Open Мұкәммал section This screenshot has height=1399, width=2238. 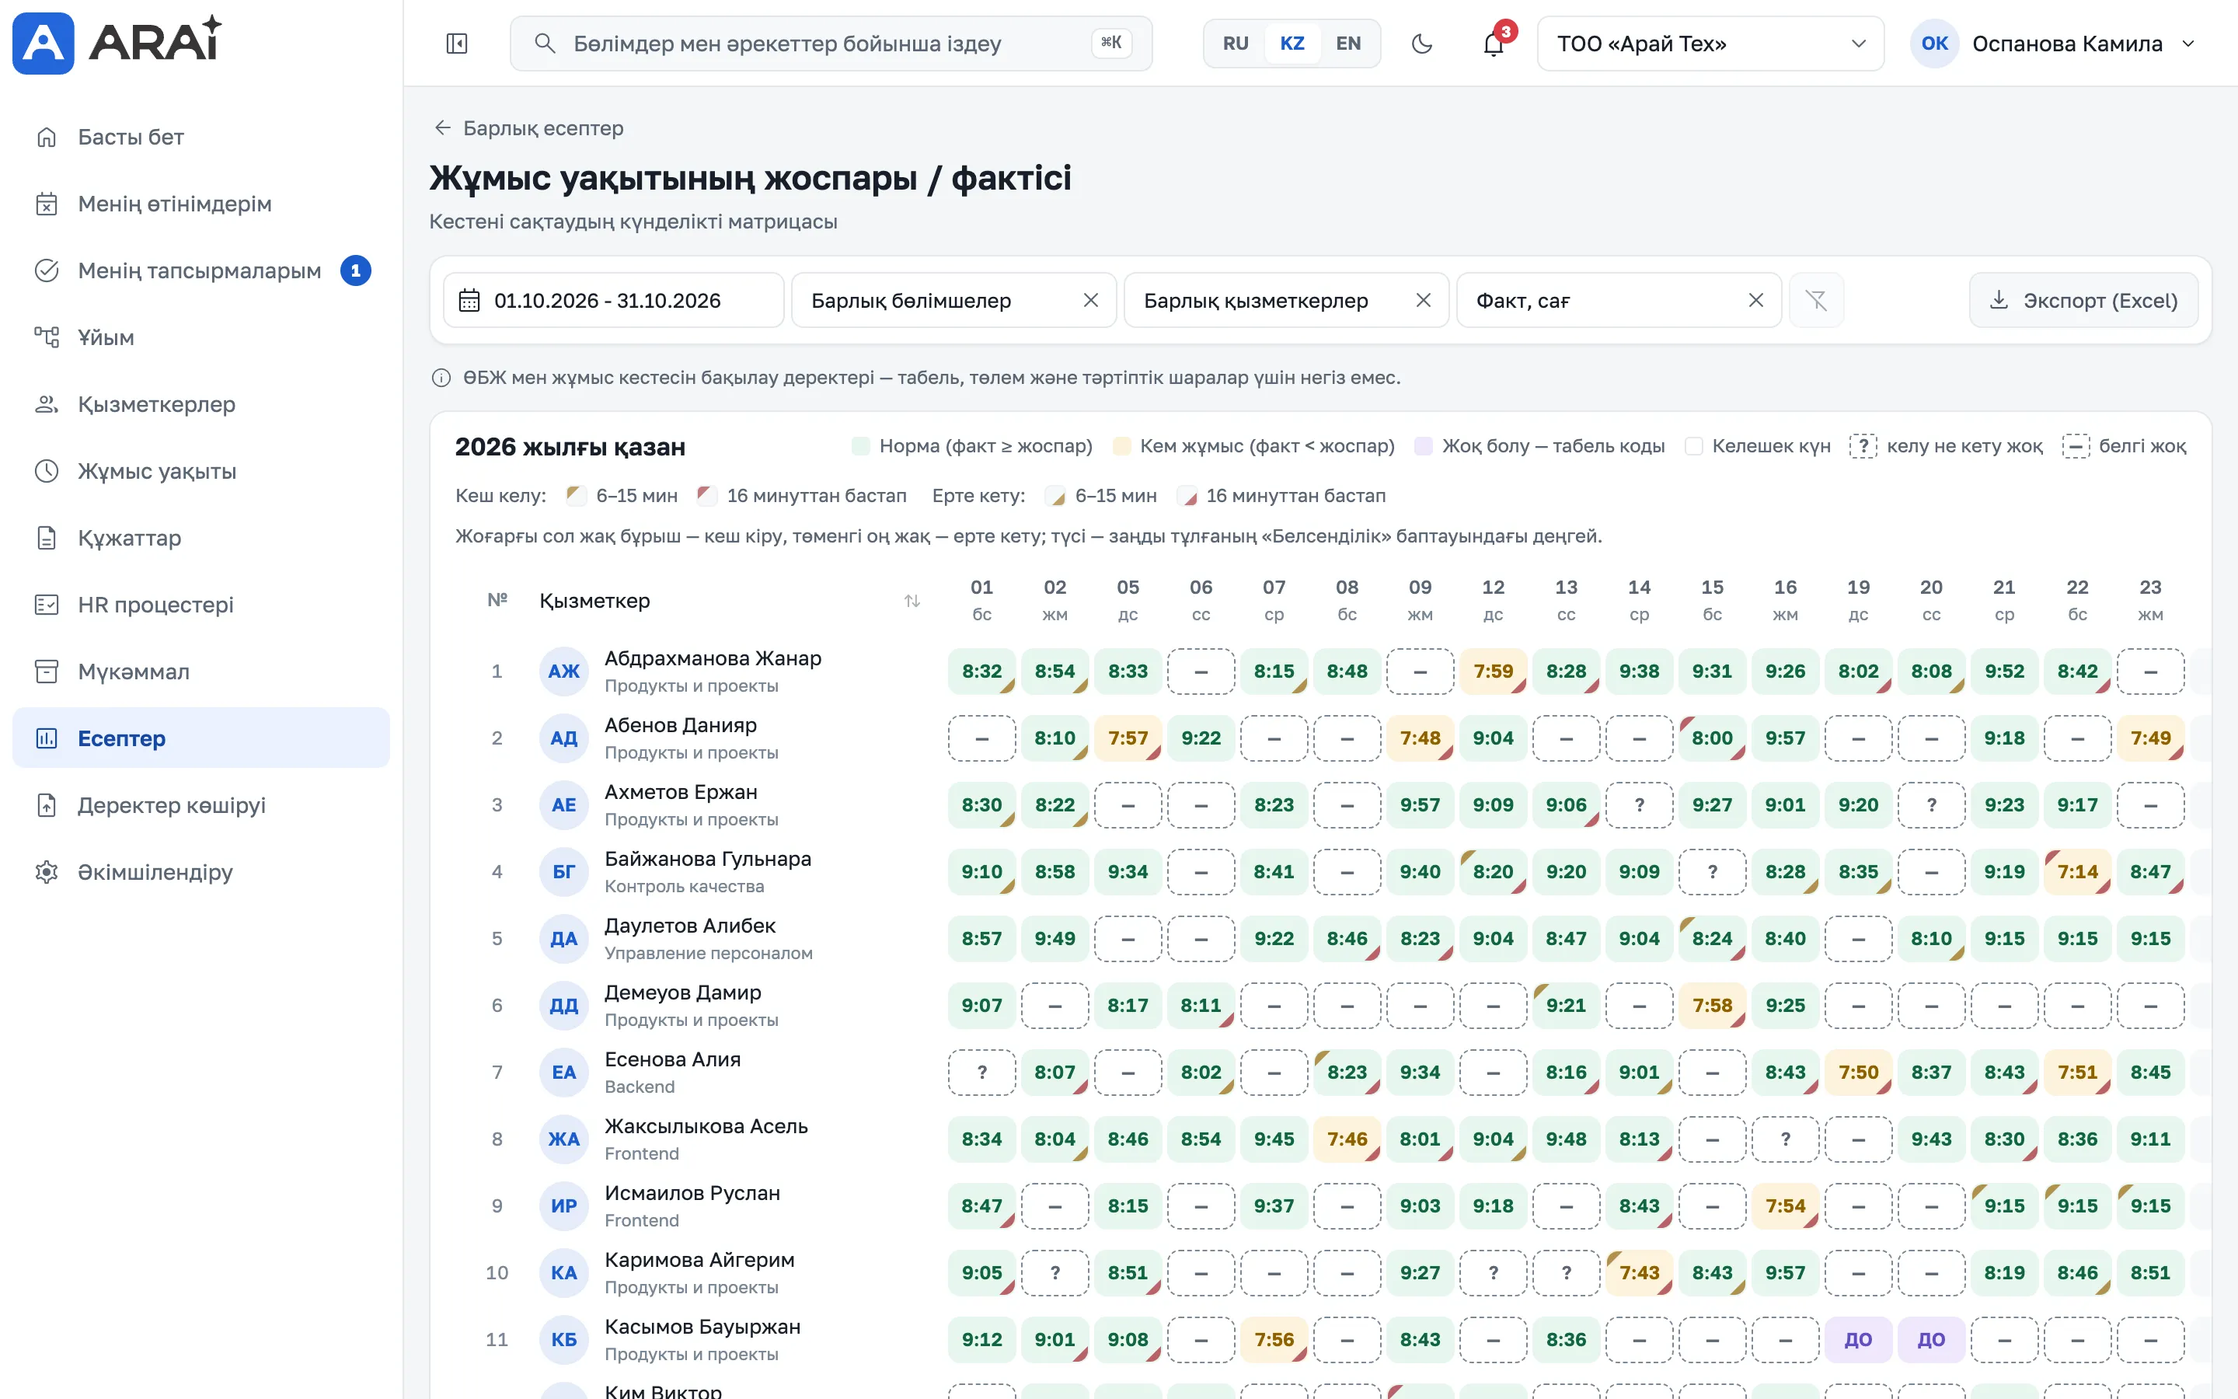(200, 671)
